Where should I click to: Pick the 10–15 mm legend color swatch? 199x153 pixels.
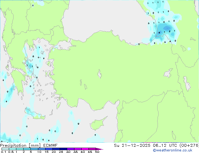tap(41, 149)
